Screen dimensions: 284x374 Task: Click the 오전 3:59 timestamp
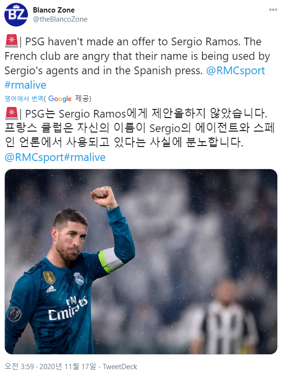pos(19,366)
